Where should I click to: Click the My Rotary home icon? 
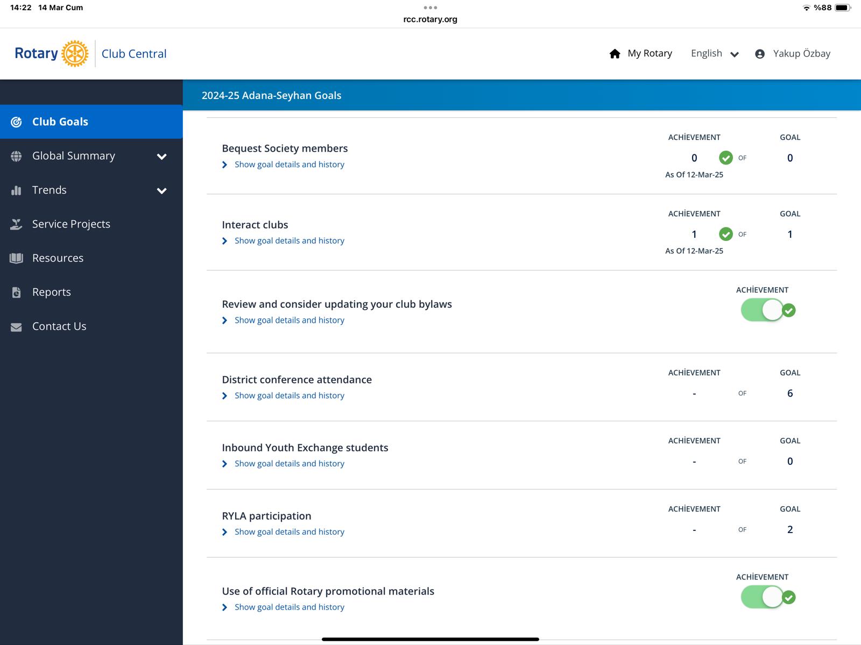[615, 53]
